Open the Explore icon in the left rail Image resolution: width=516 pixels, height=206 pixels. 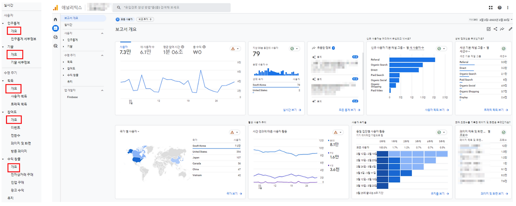click(55, 37)
